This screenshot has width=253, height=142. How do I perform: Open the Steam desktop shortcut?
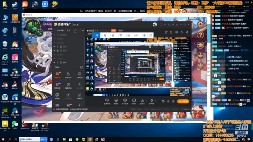(x=15, y=6)
